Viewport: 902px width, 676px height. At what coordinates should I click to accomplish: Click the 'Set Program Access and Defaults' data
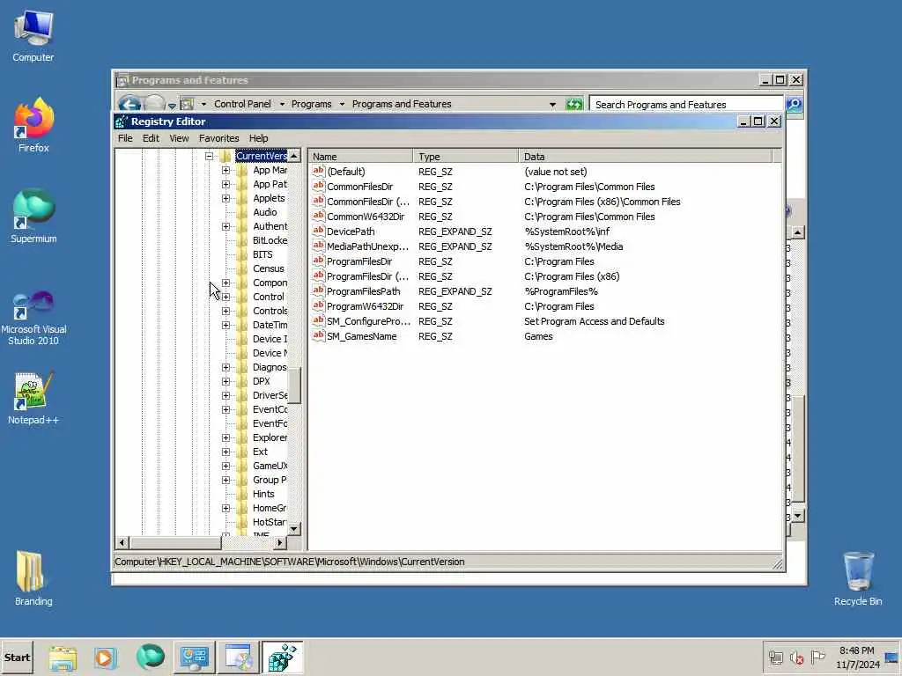pyautogui.click(x=595, y=321)
